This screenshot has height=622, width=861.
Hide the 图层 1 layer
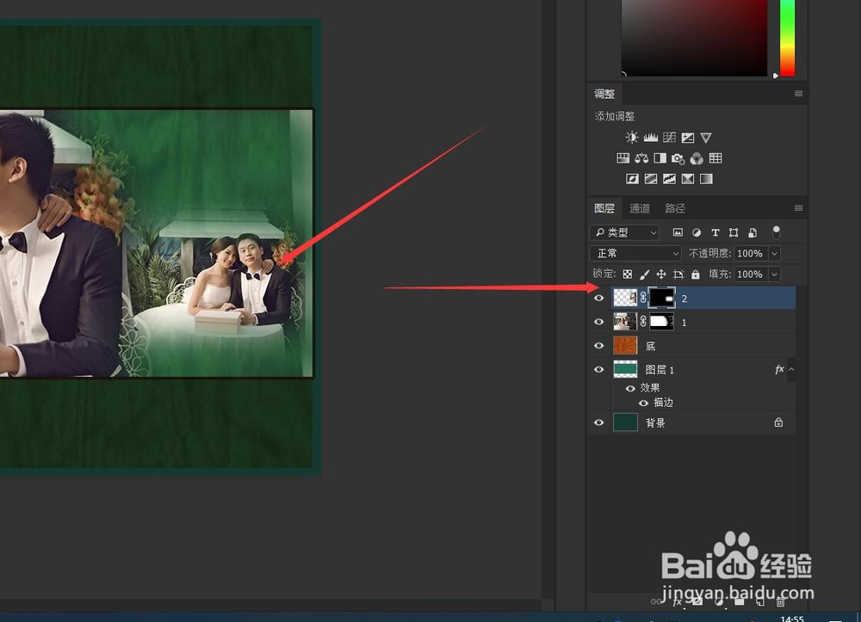point(599,370)
